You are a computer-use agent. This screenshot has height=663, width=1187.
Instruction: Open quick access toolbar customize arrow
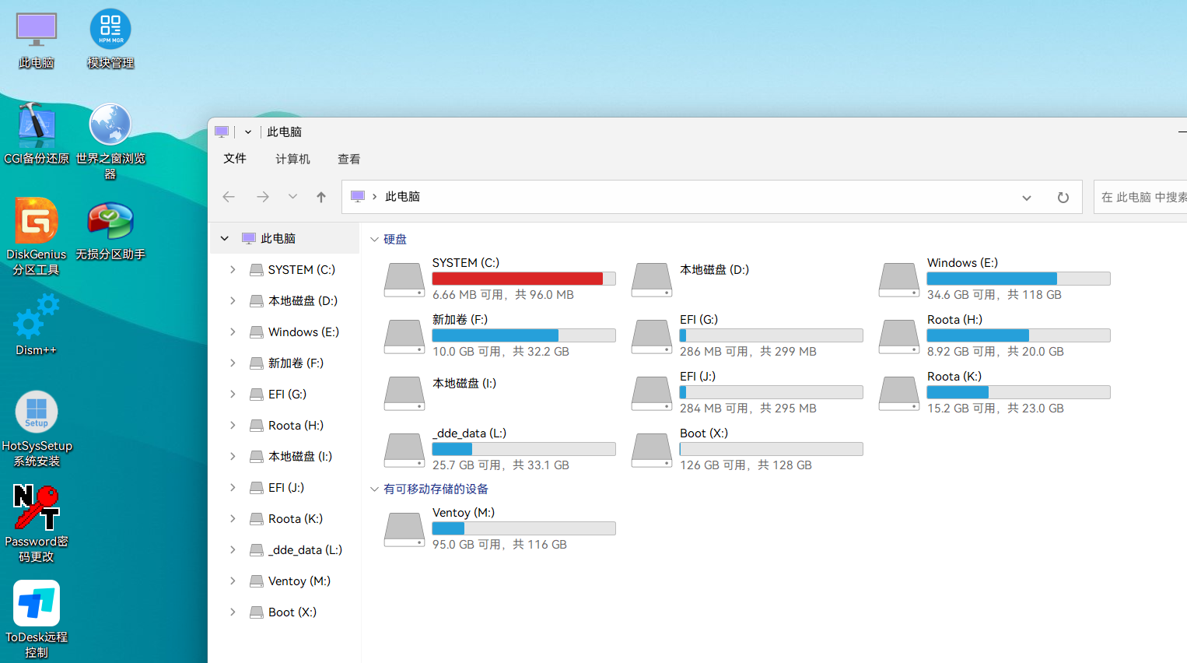pyautogui.click(x=248, y=132)
